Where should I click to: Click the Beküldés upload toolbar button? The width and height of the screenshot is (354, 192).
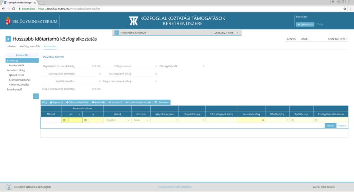point(99,103)
